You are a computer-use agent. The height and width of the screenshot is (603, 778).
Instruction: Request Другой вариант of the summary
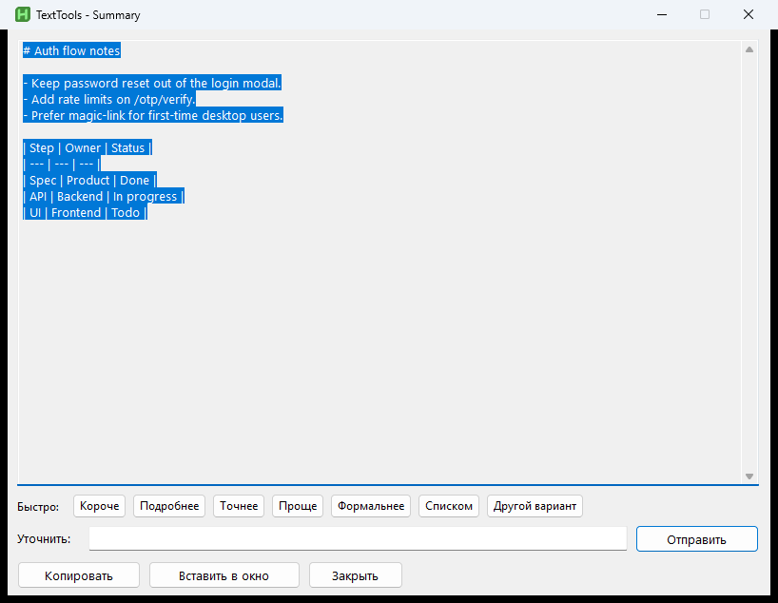535,506
